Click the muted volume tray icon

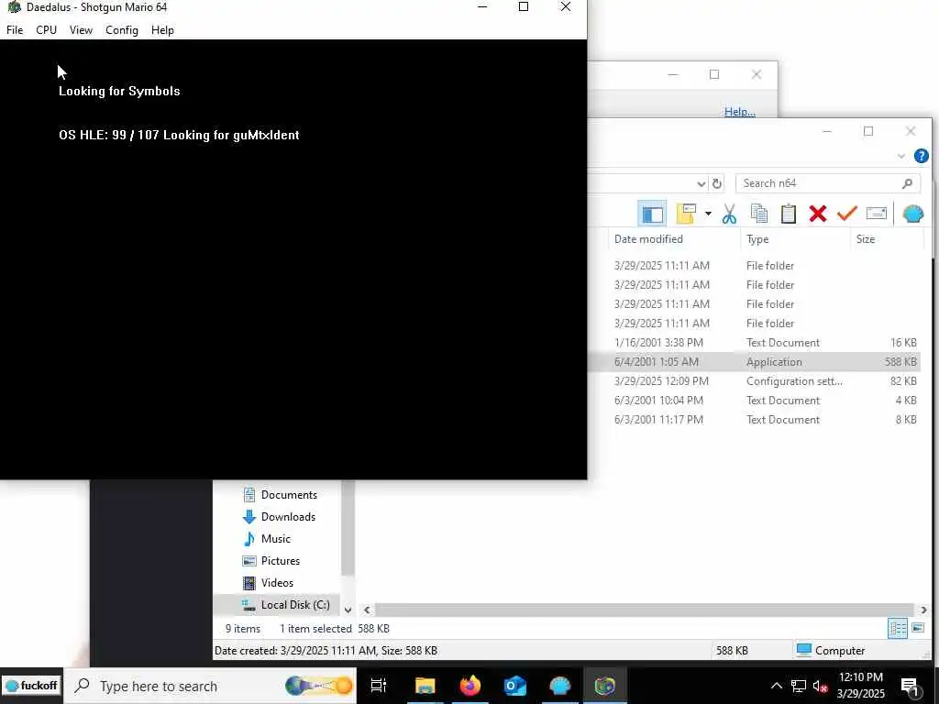coord(820,686)
